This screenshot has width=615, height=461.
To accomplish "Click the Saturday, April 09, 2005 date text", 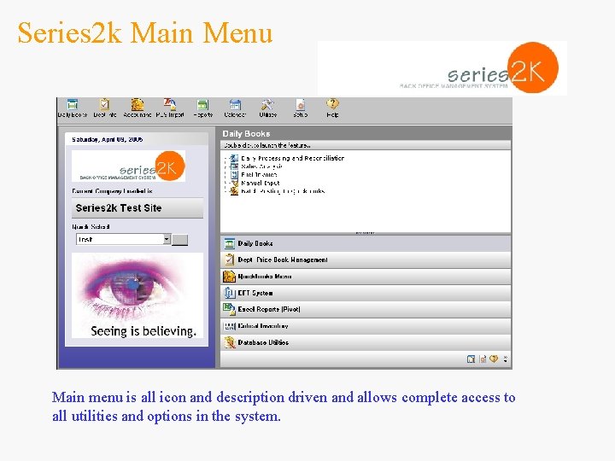I will (x=107, y=139).
